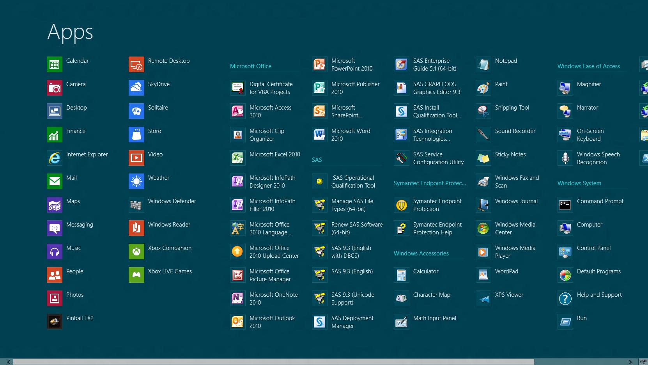Click the horizontal scrollbar thumb

[x=273, y=362]
